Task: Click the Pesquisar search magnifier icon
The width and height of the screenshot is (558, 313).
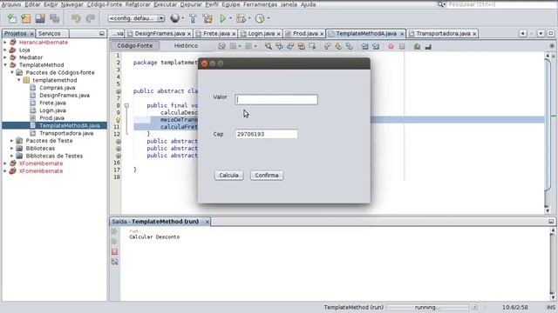Action: pos(441,4)
